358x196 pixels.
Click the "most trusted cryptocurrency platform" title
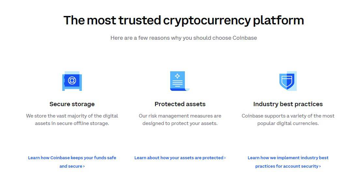point(184,20)
